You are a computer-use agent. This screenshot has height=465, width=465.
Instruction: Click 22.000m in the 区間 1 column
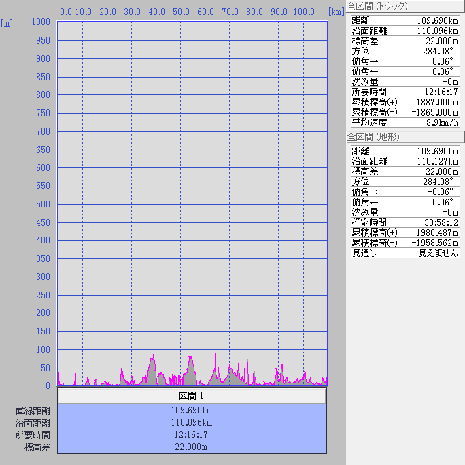click(x=191, y=447)
